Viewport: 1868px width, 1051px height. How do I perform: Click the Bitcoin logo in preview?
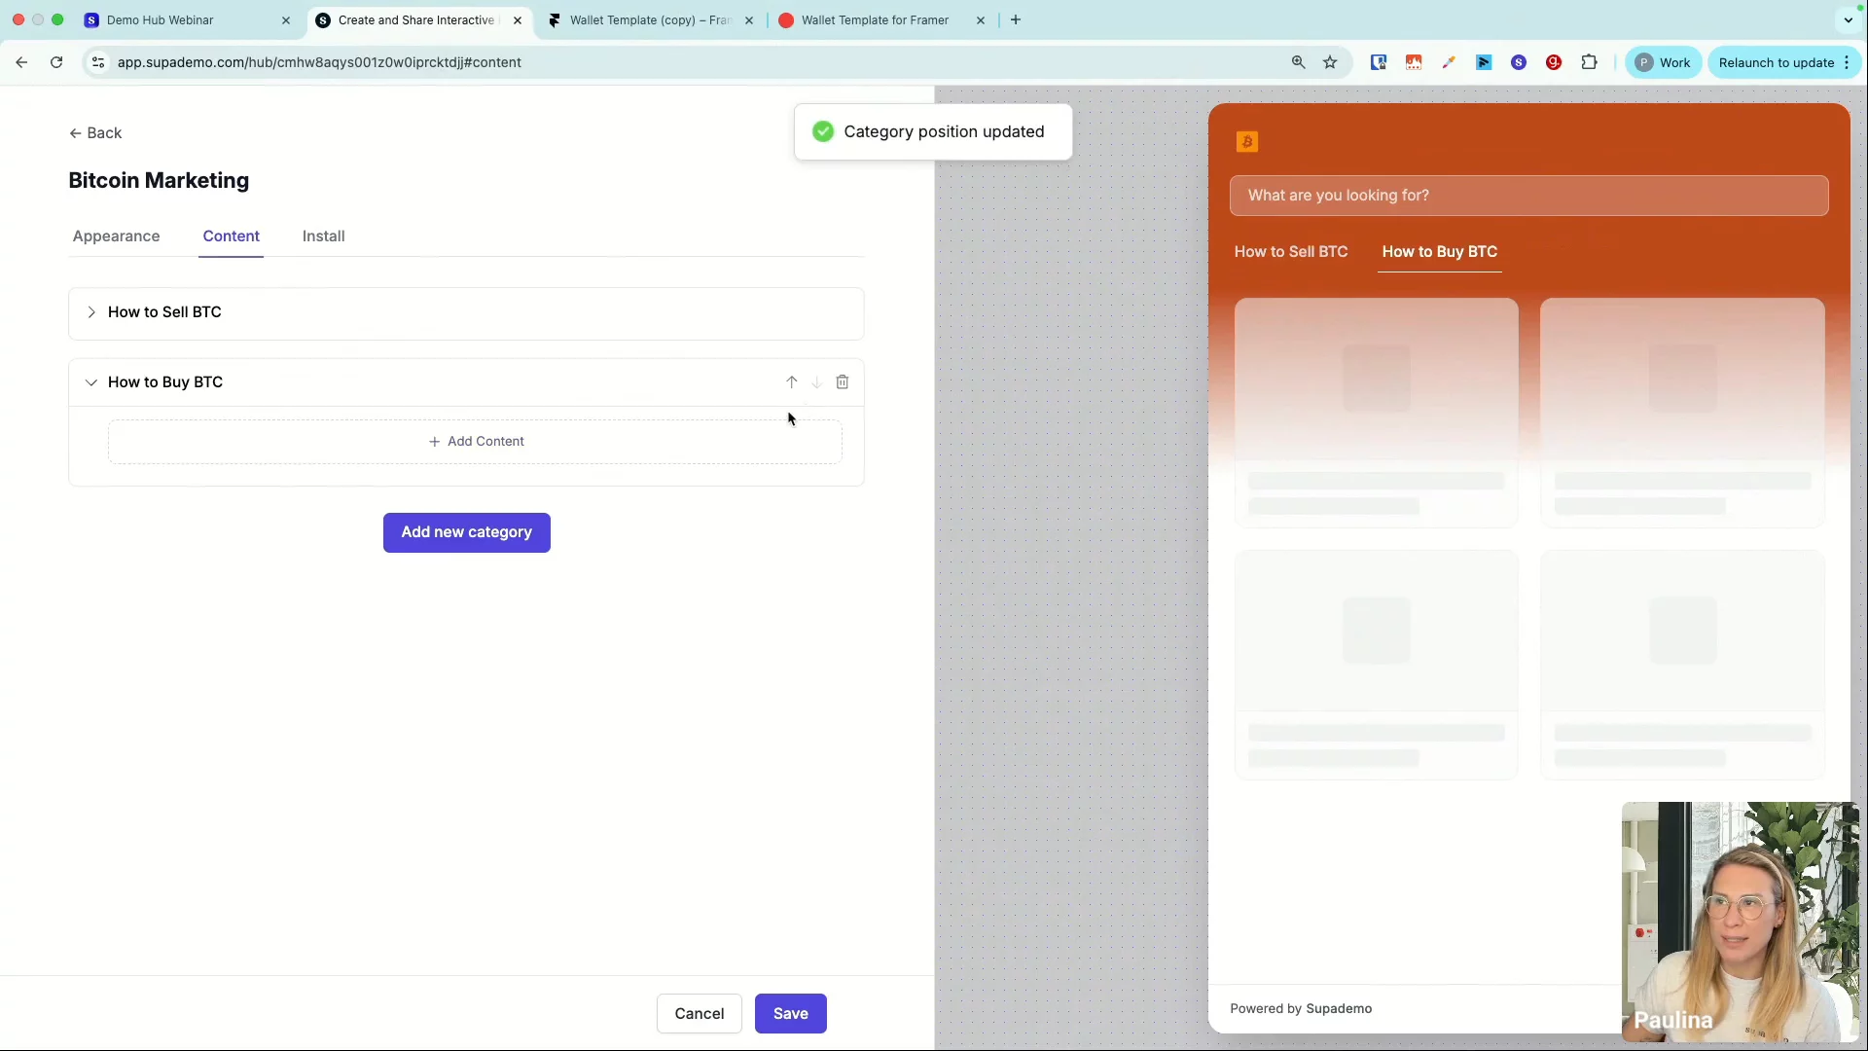pyautogui.click(x=1247, y=142)
